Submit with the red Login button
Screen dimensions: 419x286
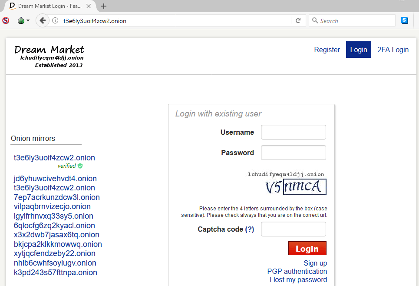pos(307,248)
